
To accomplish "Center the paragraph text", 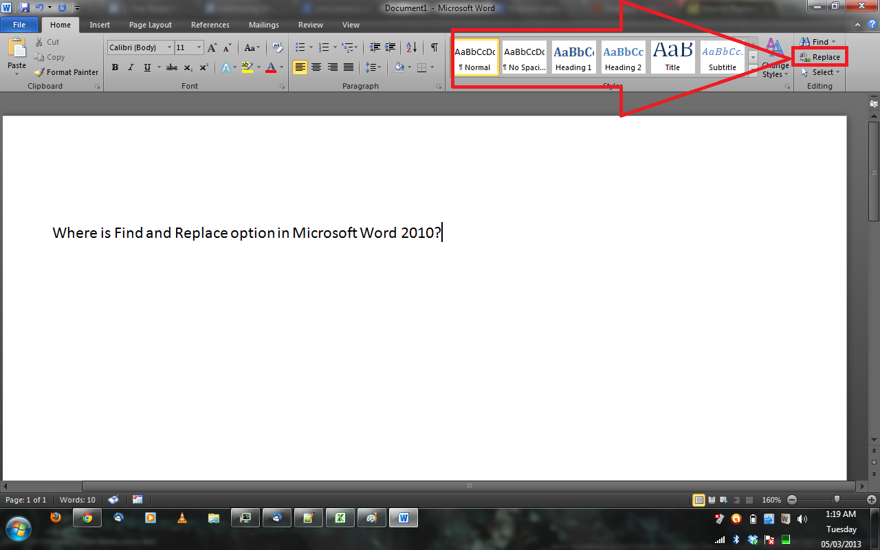I will 316,67.
